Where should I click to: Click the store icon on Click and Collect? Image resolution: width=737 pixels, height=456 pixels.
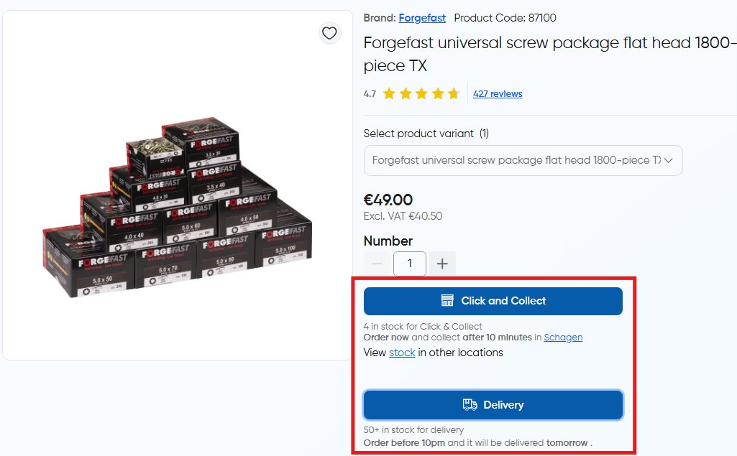pos(447,301)
